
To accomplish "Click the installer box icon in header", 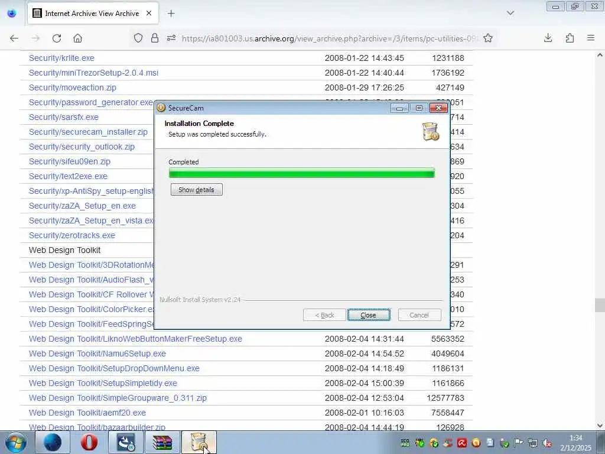I will pyautogui.click(x=431, y=131).
